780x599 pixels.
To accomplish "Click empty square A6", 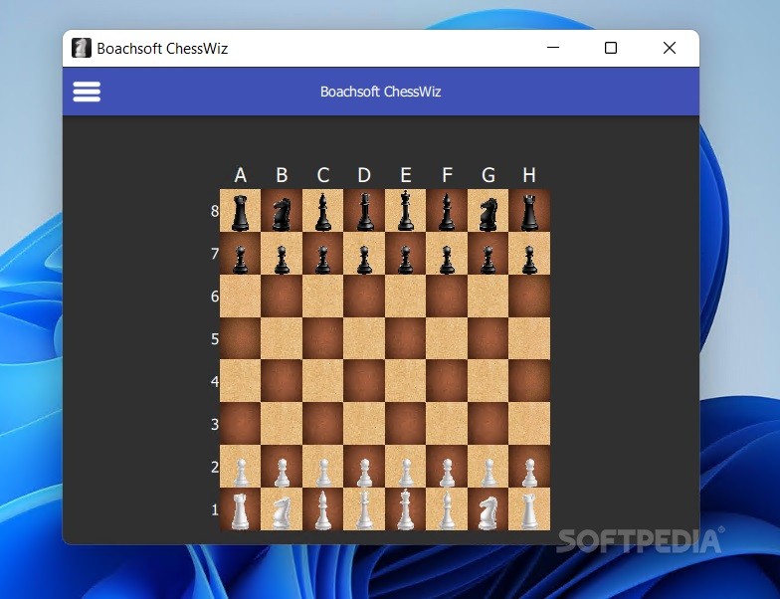I will (241, 297).
